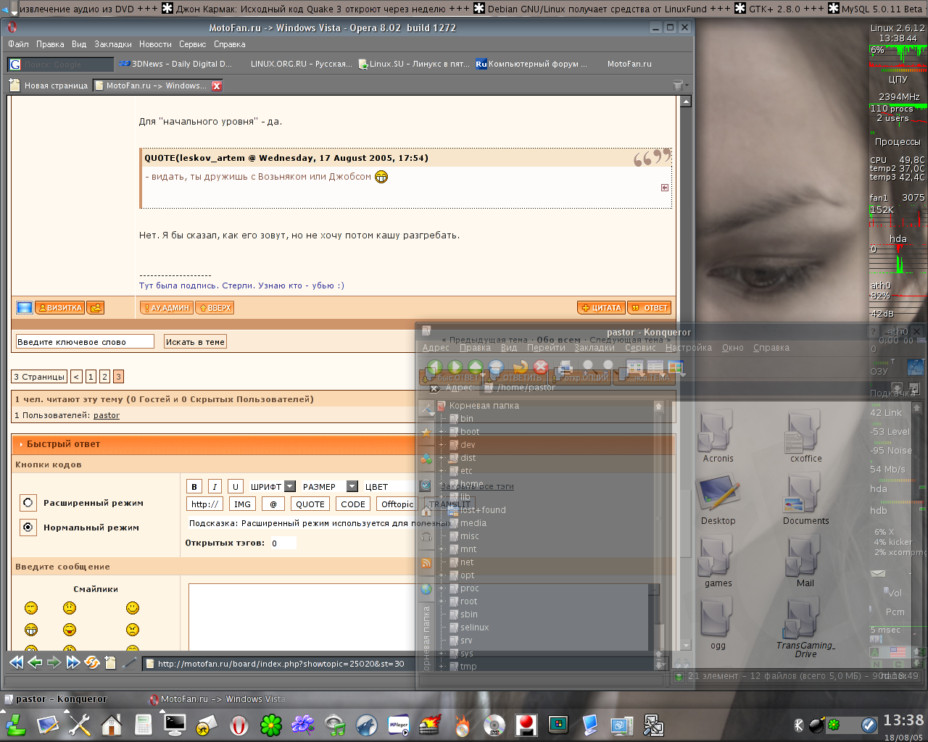The width and height of the screenshot is (928, 742).
Task: Click Konqueror's green Forward arrow icon
Action: click(455, 368)
